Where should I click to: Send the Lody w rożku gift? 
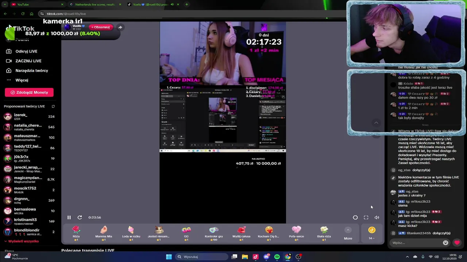coord(131,233)
